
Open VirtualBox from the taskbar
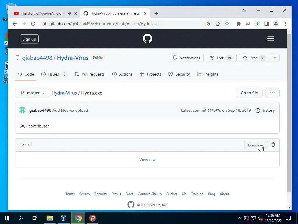coord(64,218)
